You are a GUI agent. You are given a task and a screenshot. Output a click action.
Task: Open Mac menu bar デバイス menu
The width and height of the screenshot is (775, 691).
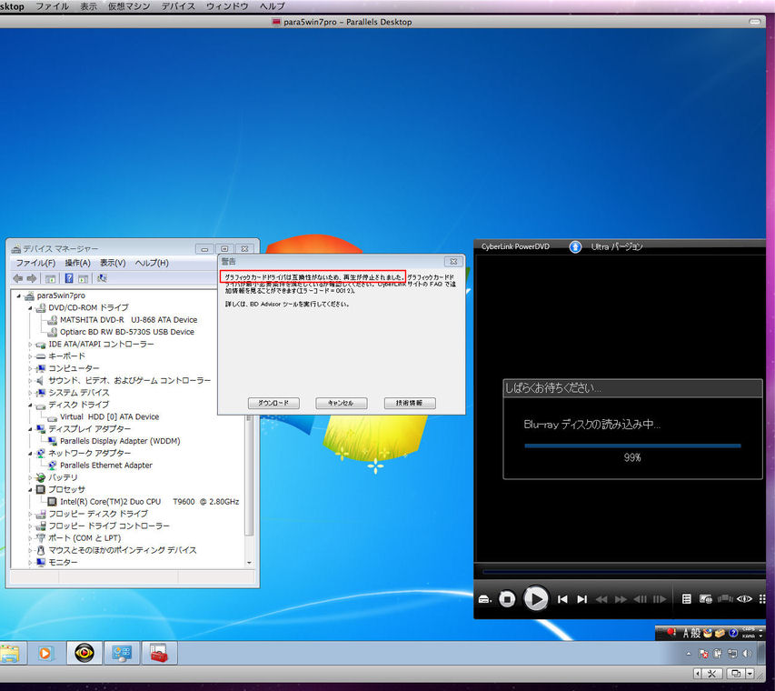(178, 6)
